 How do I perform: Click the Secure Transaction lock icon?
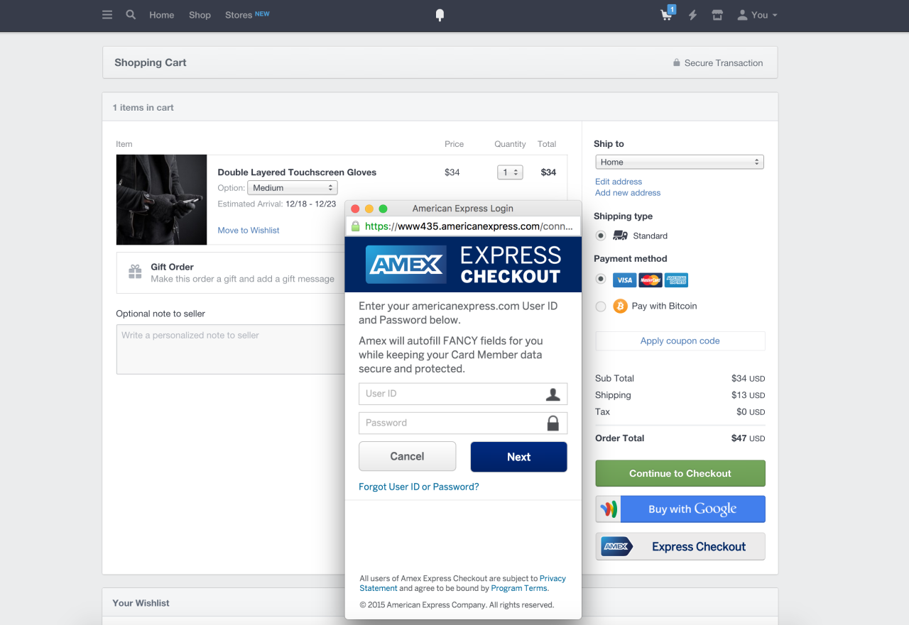coord(677,63)
